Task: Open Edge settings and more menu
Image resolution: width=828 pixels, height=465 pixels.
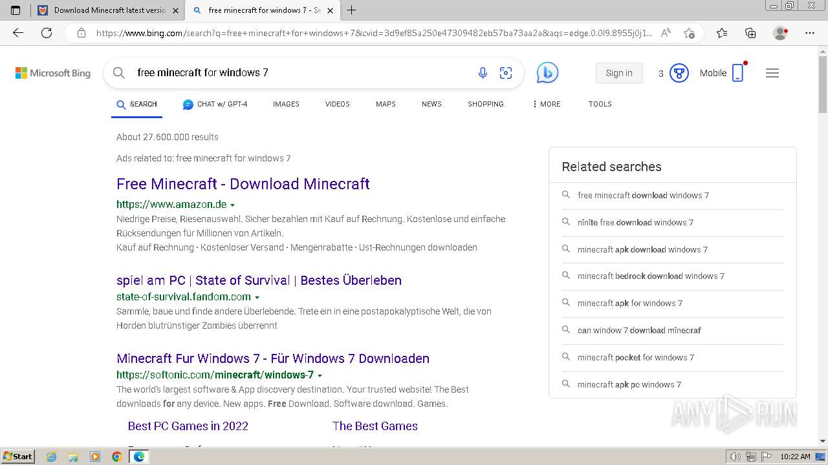Action: (810, 33)
